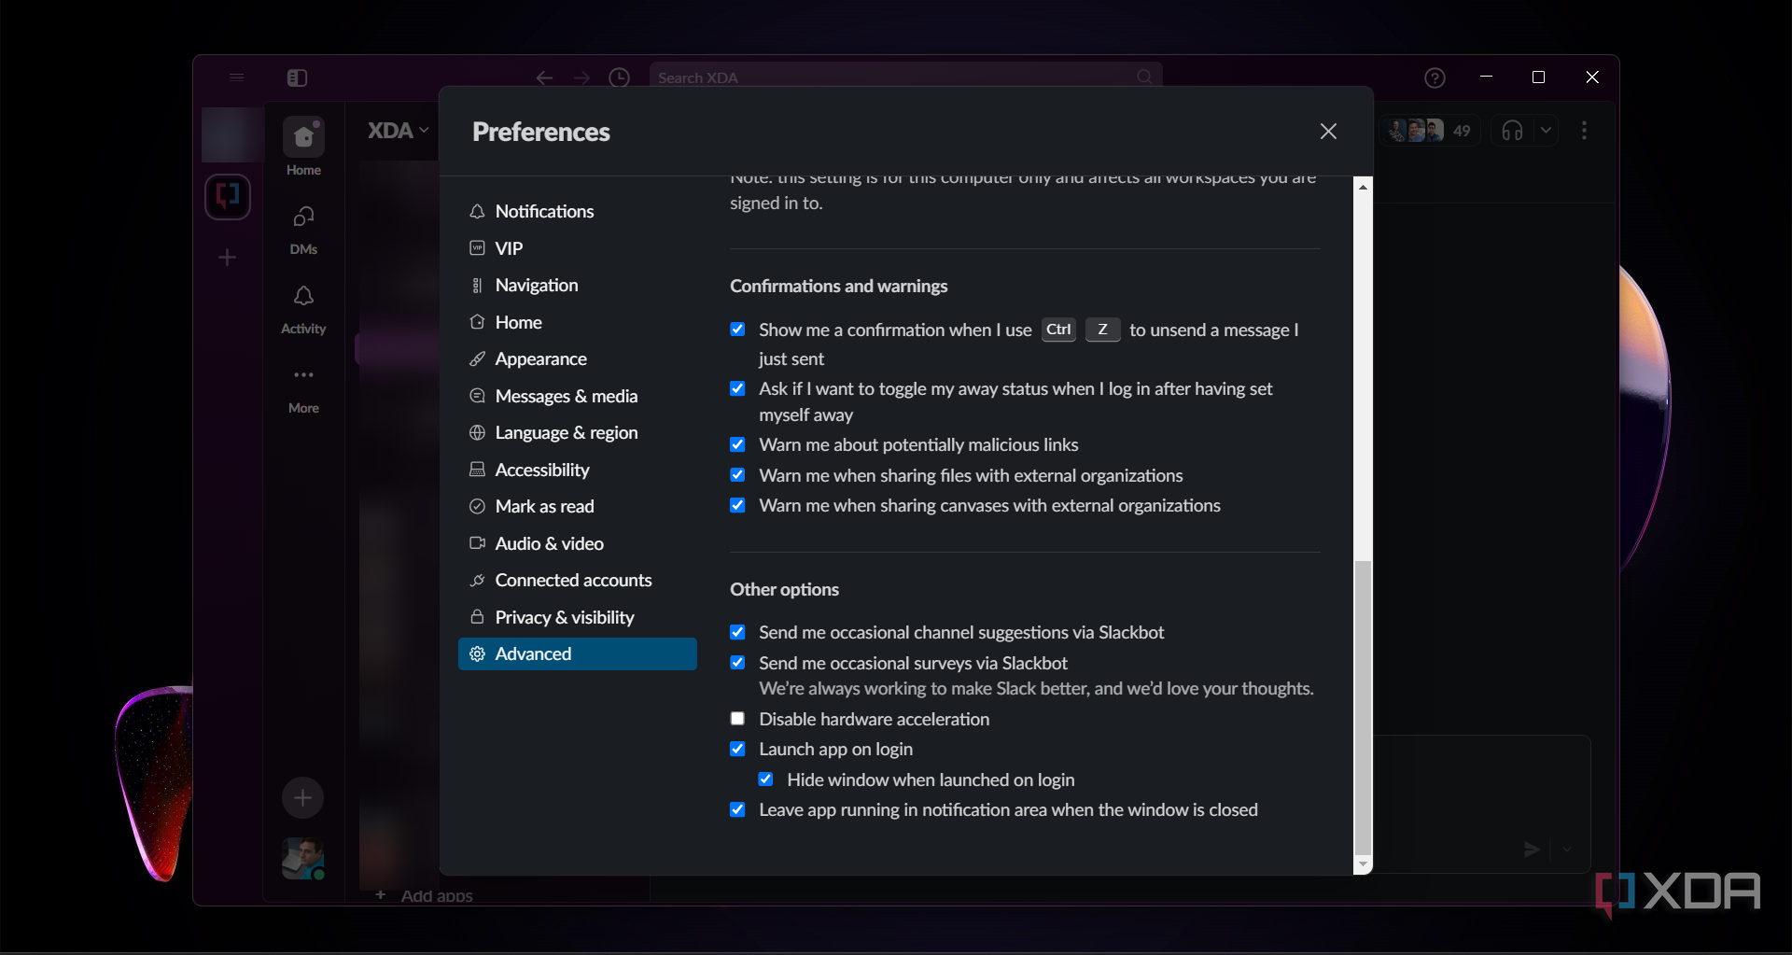Uncheck warn about malicious links
Image resolution: width=1792 pixels, height=955 pixels.
[737, 444]
